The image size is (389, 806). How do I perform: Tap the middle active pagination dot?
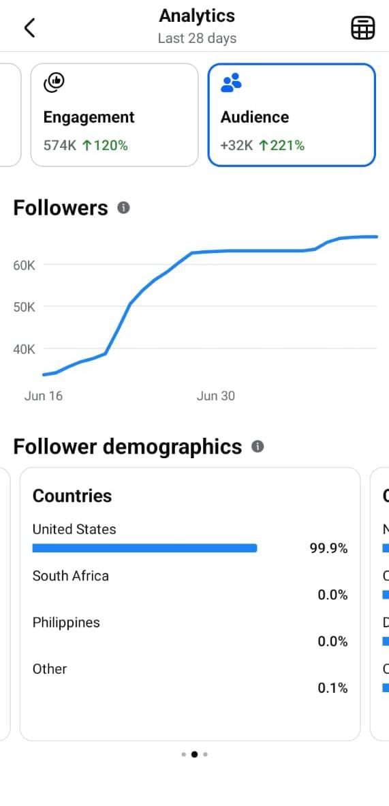194,755
